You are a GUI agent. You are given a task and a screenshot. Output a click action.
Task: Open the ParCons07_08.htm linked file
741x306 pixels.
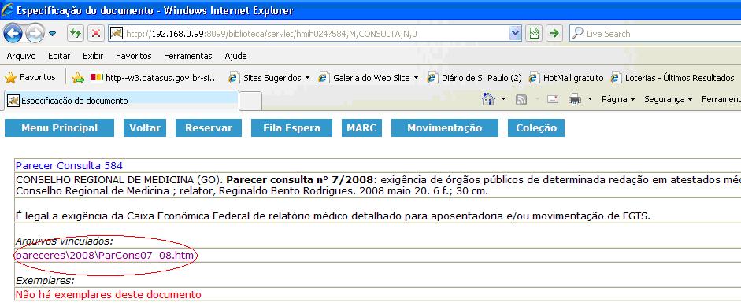(x=106, y=256)
